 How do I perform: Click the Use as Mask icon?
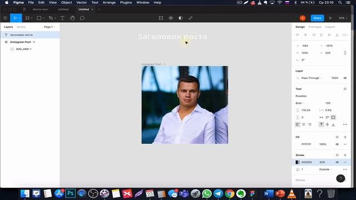180,18
